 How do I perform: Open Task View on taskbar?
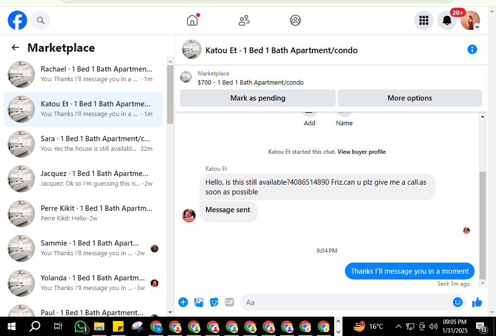(58, 326)
